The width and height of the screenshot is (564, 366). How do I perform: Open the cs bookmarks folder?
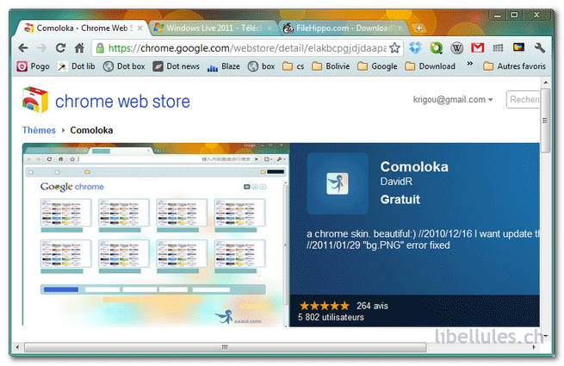[293, 66]
